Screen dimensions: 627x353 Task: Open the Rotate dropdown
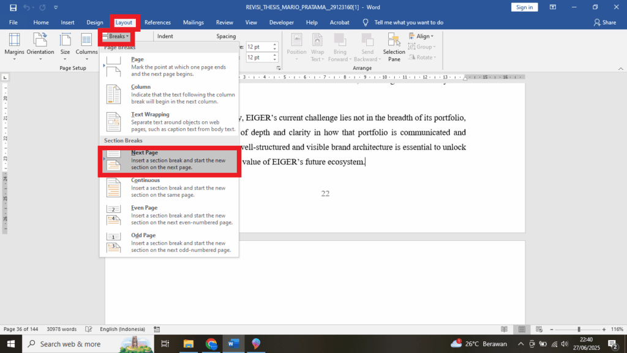[422, 57]
